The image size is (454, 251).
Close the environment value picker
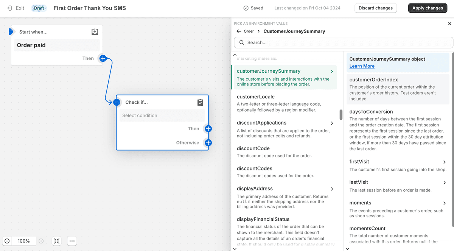click(449, 23)
